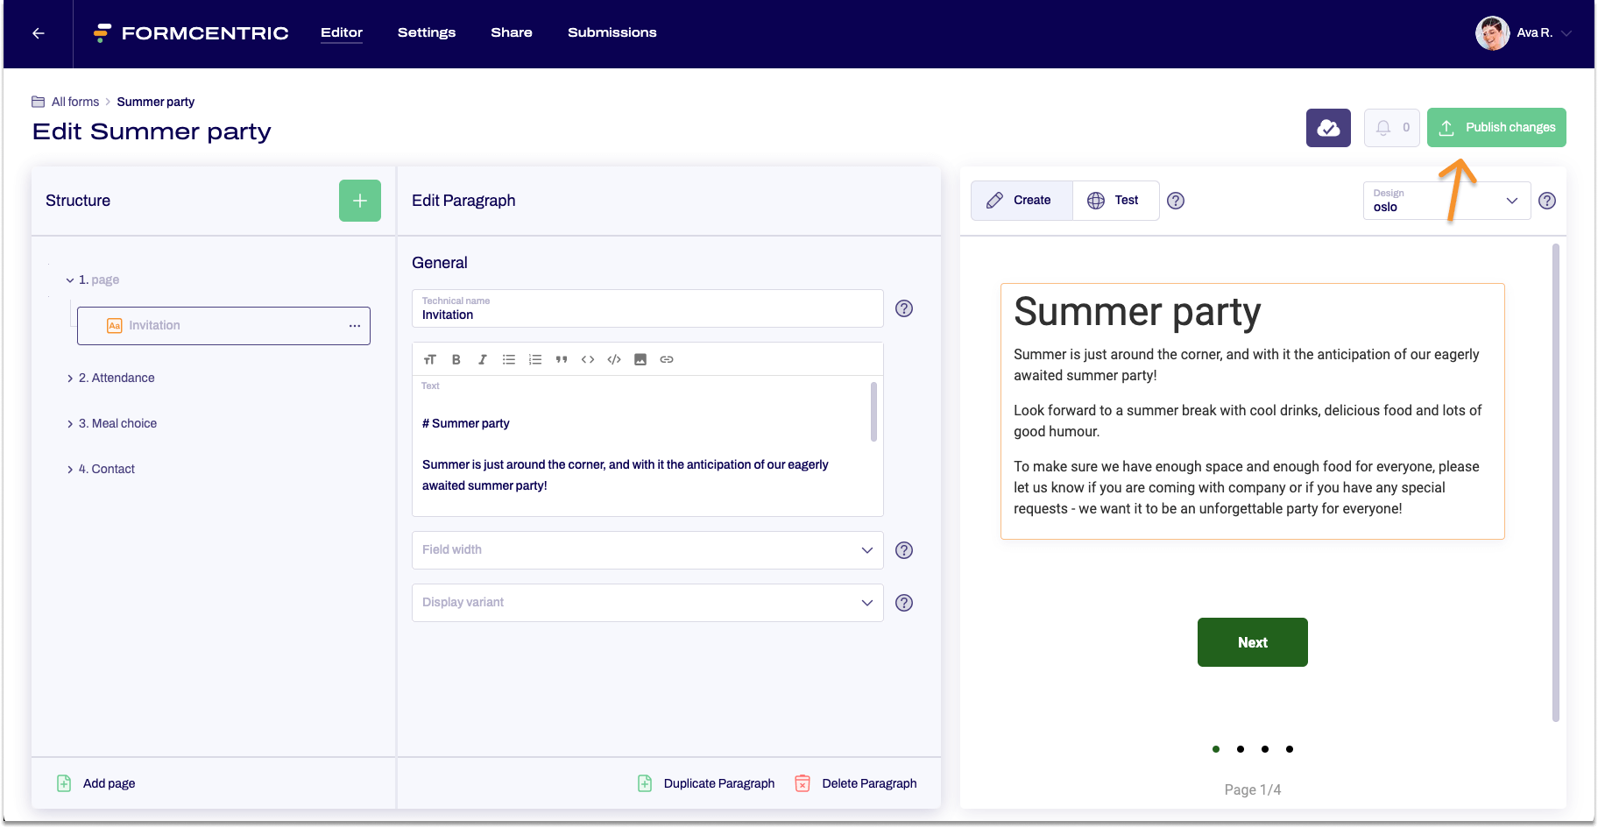The width and height of the screenshot is (1598, 828).
Task: Click the Technical name input field
Action: pos(647,308)
